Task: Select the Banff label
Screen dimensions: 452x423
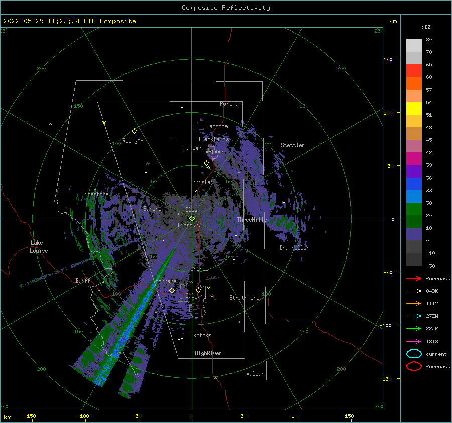Action: [x=83, y=280]
